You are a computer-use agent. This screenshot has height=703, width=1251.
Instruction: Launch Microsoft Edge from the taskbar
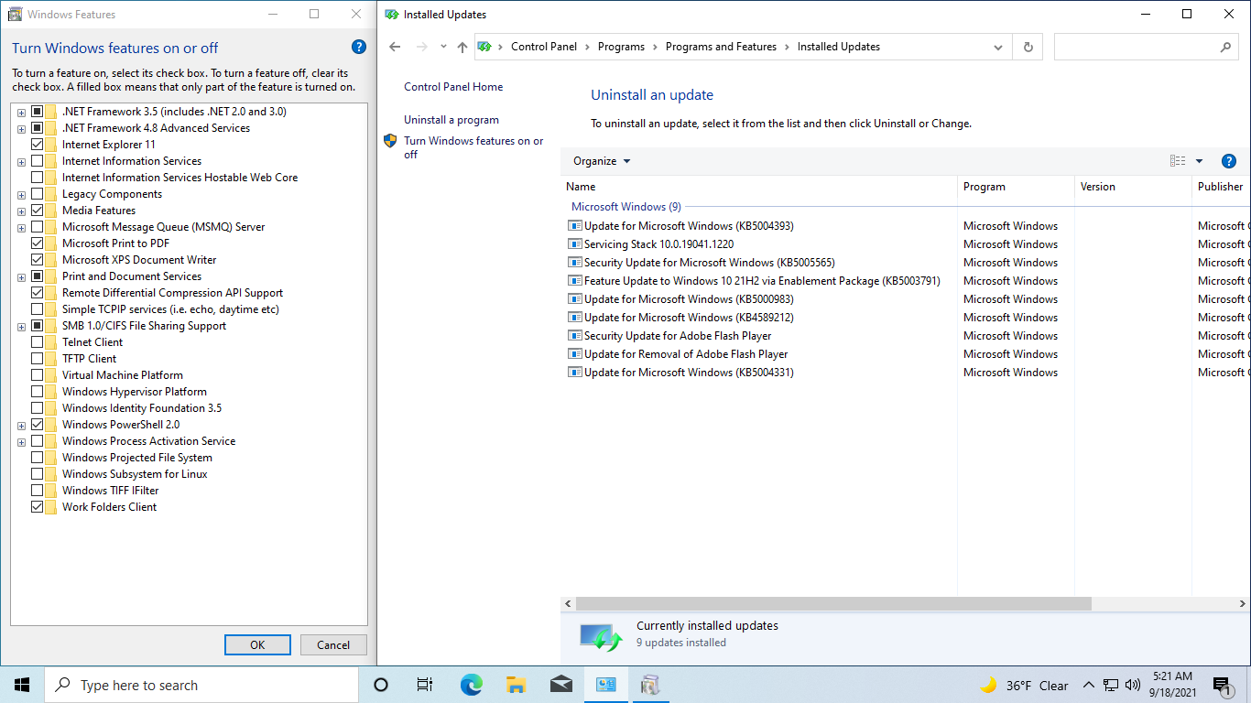click(471, 685)
